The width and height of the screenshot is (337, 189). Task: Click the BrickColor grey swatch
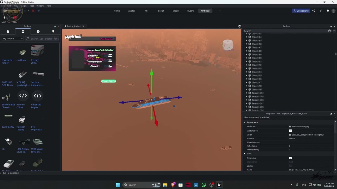[290, 127]
